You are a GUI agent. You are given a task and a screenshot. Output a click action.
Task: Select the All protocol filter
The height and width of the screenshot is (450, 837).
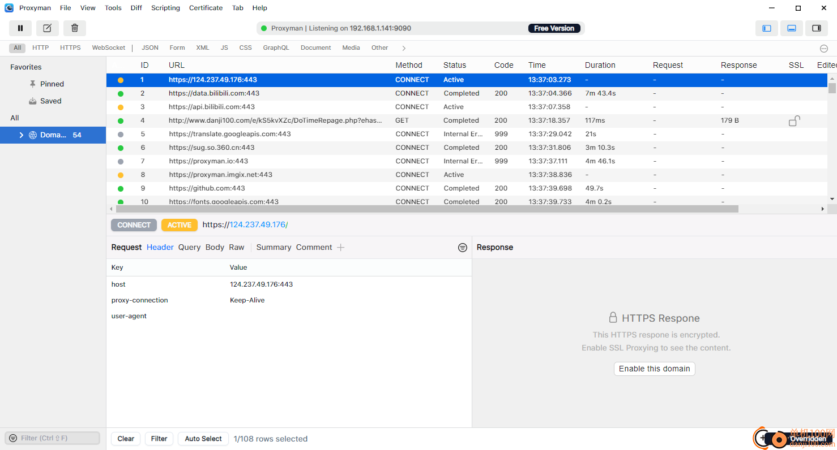[18, 48]
